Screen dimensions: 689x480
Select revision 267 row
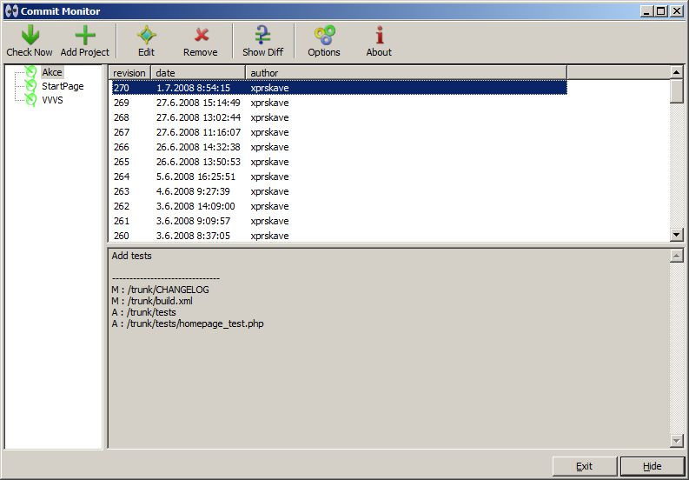coord(339,132)
